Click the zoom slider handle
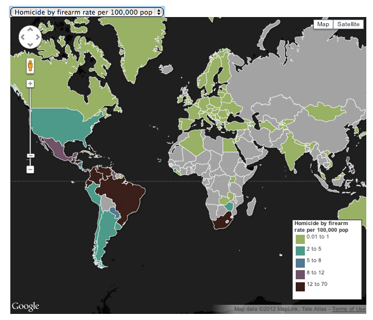The width and height of the screenshot is (373, 320). (30, 156)
